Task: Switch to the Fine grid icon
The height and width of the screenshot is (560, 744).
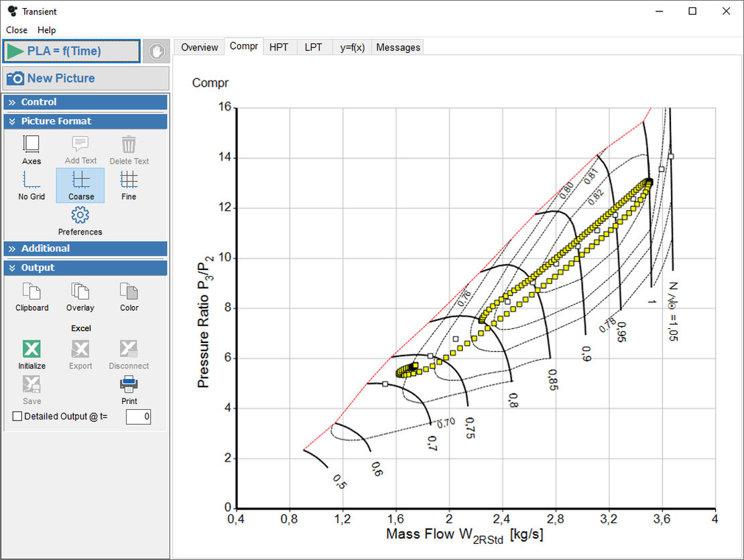Action: tap(129, 180)
